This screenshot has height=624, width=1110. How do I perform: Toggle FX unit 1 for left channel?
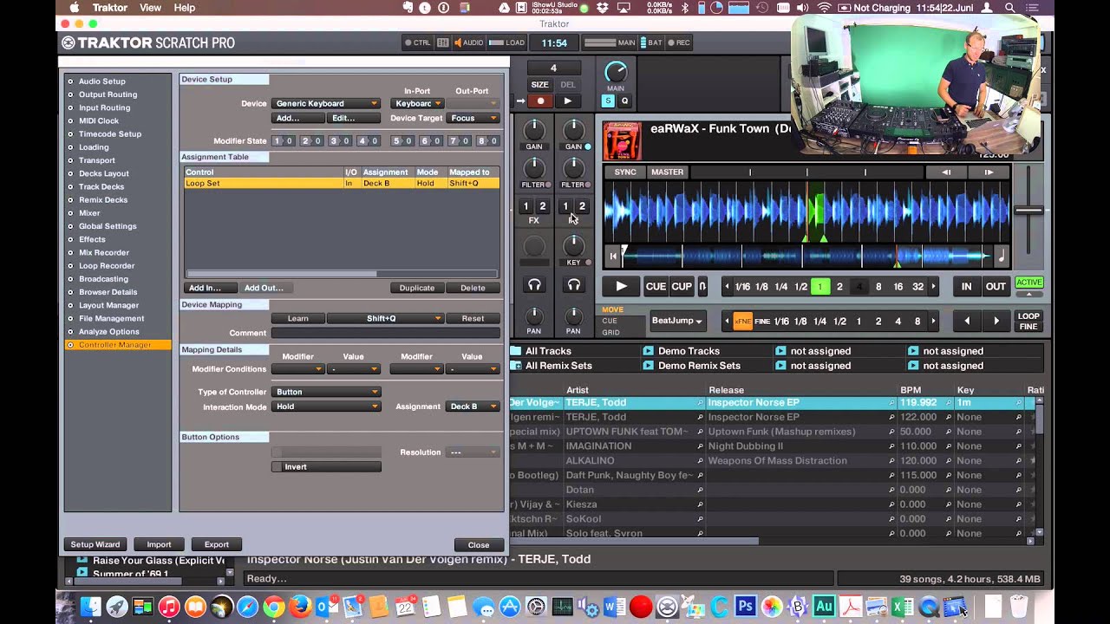tap(526, 206)
